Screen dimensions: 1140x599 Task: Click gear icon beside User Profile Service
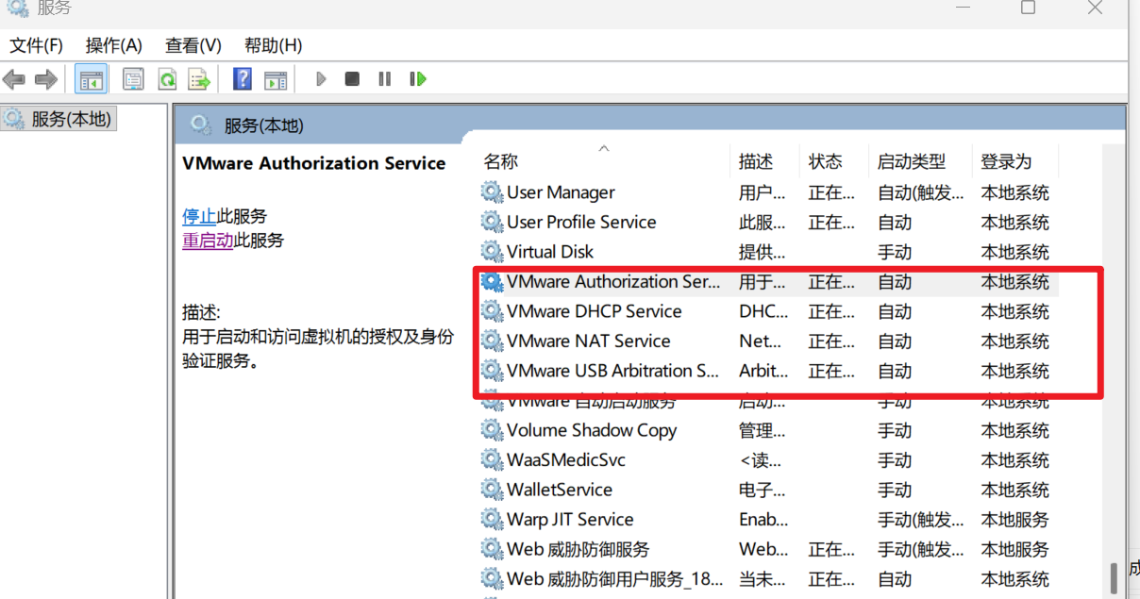492,223
